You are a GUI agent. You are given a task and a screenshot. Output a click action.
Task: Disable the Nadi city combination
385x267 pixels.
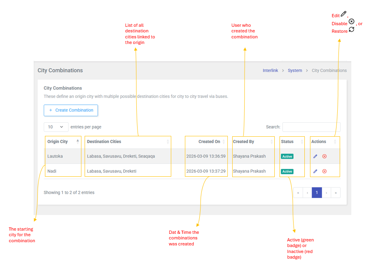(x=324, y=171)
